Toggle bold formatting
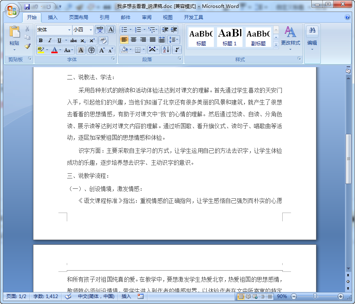 (41, 41)
